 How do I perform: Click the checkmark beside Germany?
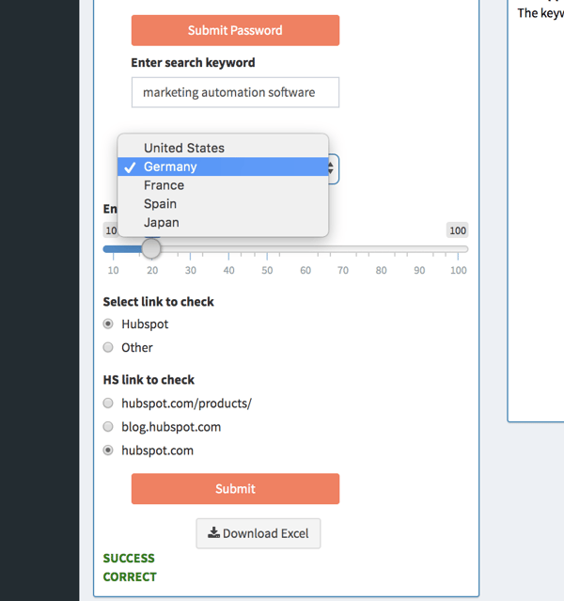pos(130,166)
